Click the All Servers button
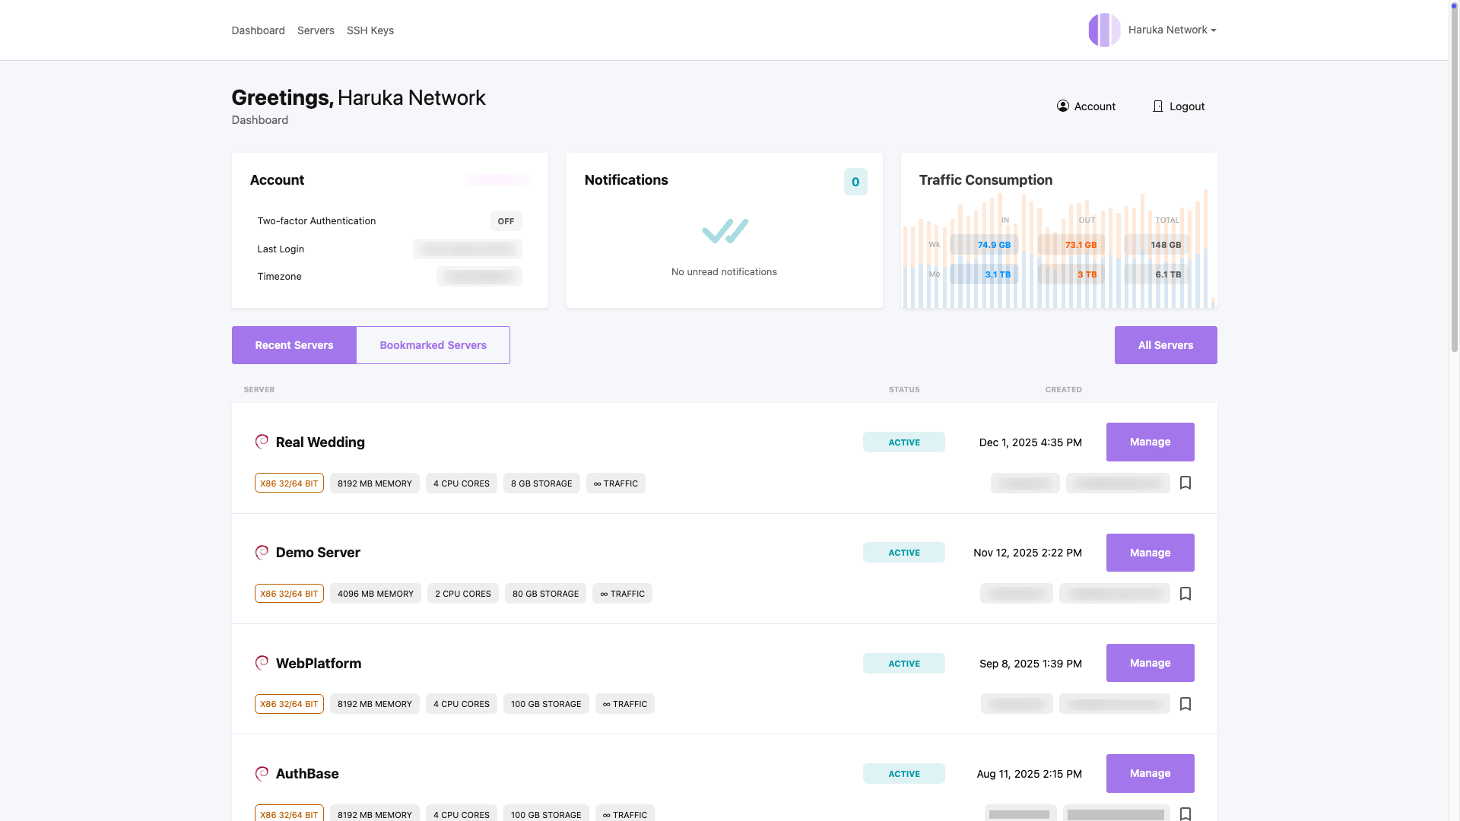This screenshot has height=821, width=1460. pos(1165,345)
